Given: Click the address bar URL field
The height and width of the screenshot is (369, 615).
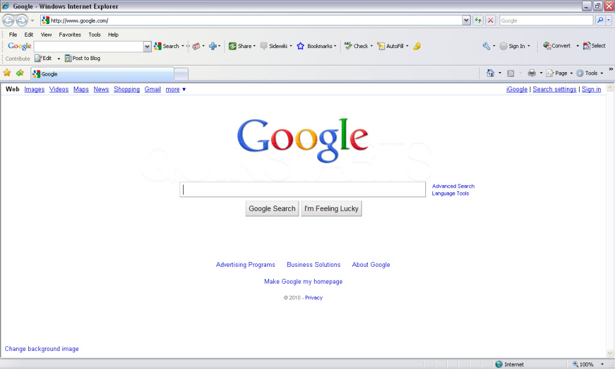Looking at the screenshot, I should 251,20.
